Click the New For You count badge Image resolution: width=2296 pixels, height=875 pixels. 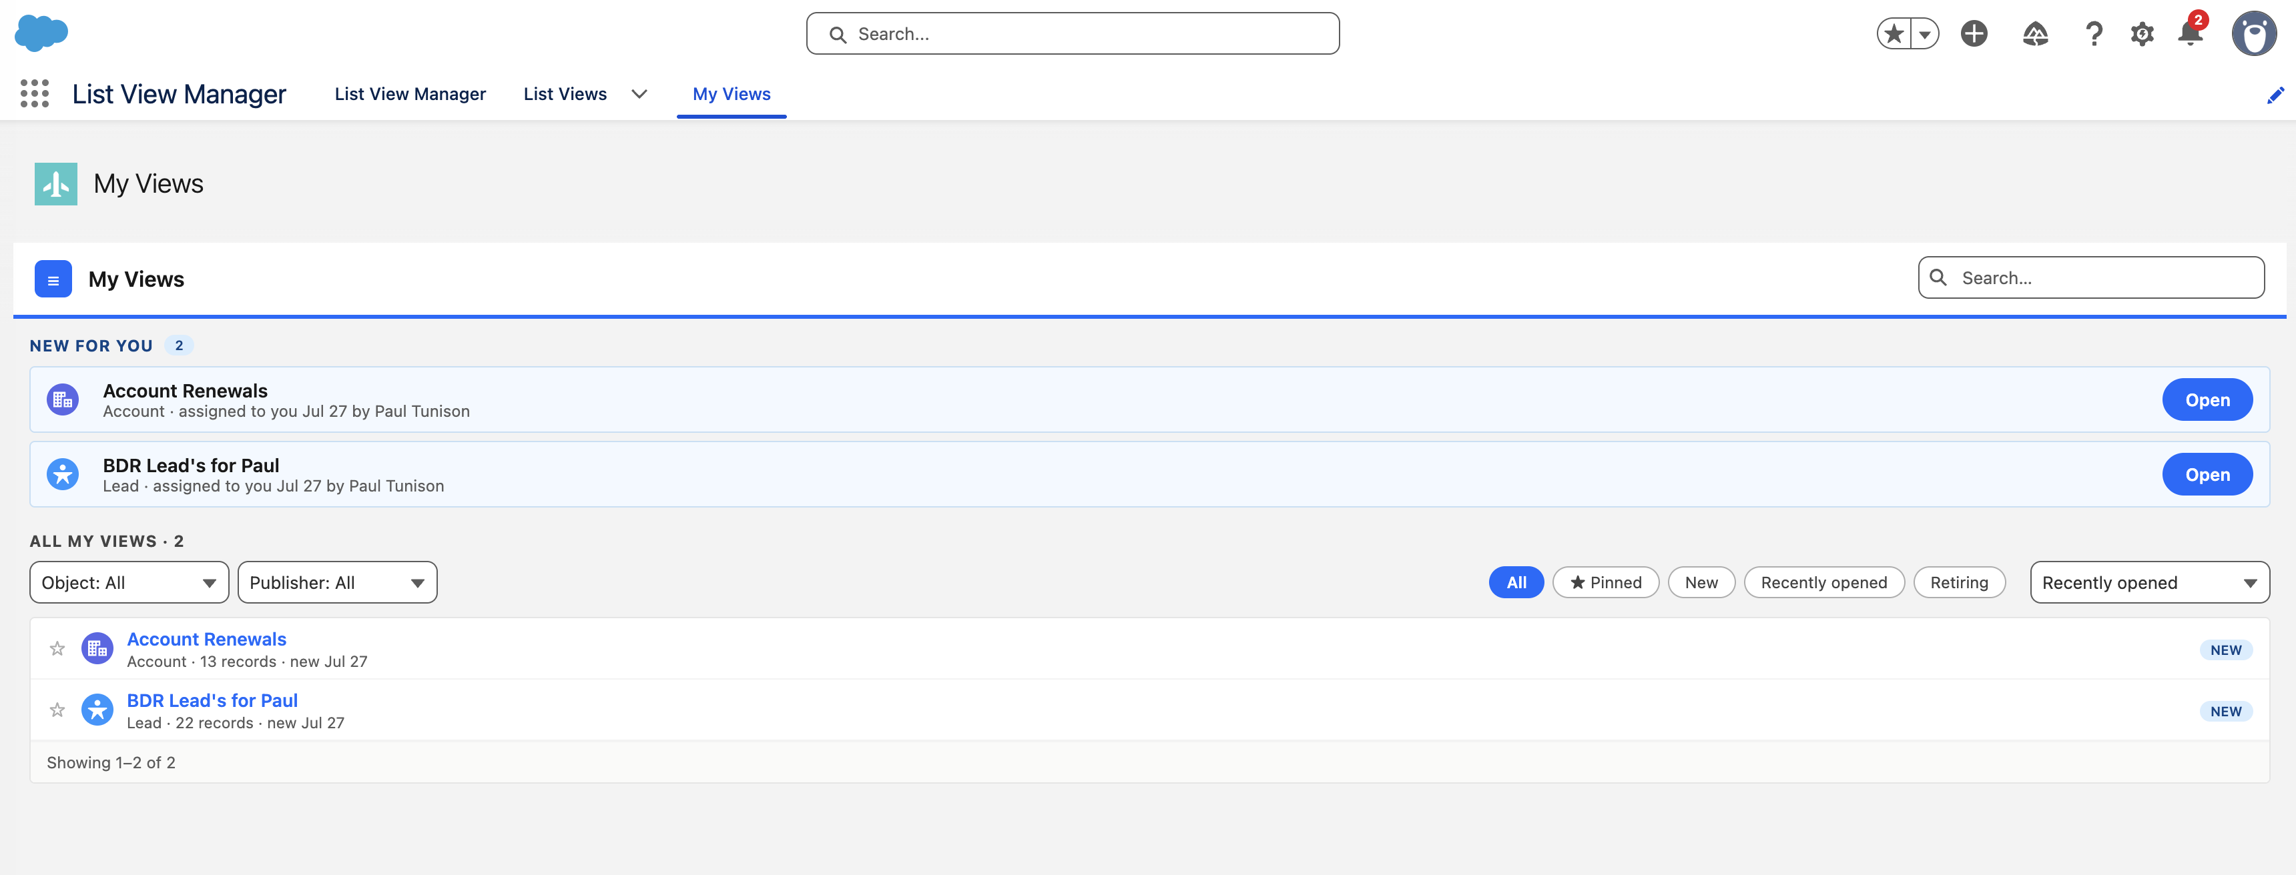179,345
